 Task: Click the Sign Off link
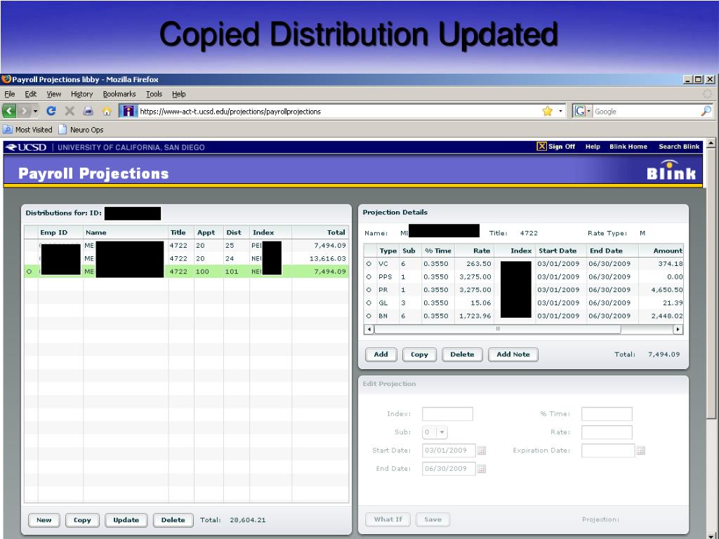click(x=556, y=146)
